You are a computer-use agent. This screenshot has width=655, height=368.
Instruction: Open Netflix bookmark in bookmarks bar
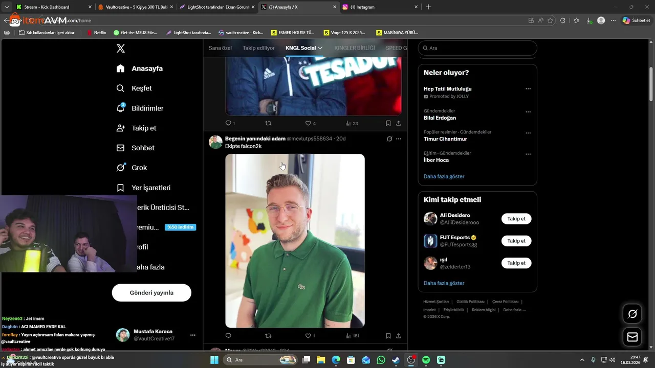[x=97, y=32]
